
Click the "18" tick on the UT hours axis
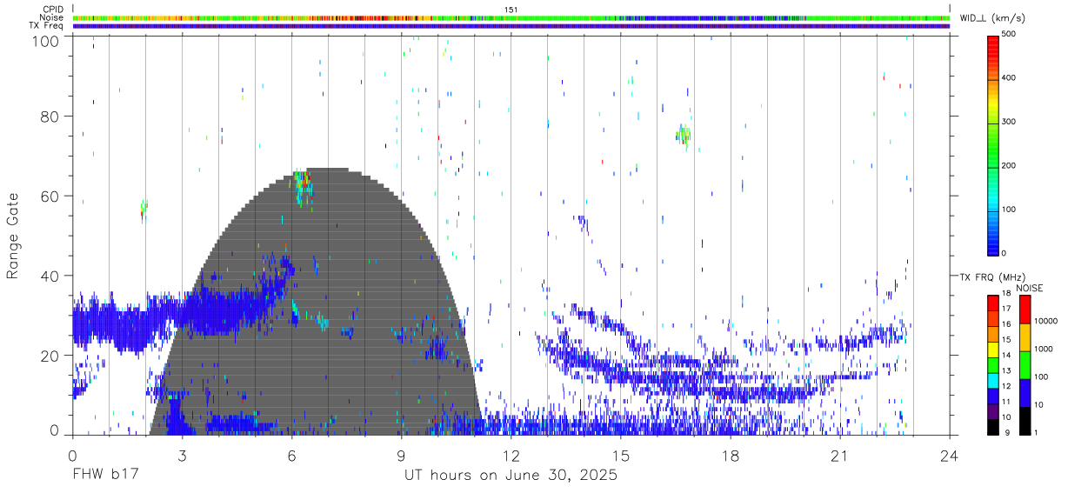(x=731, y=456)
